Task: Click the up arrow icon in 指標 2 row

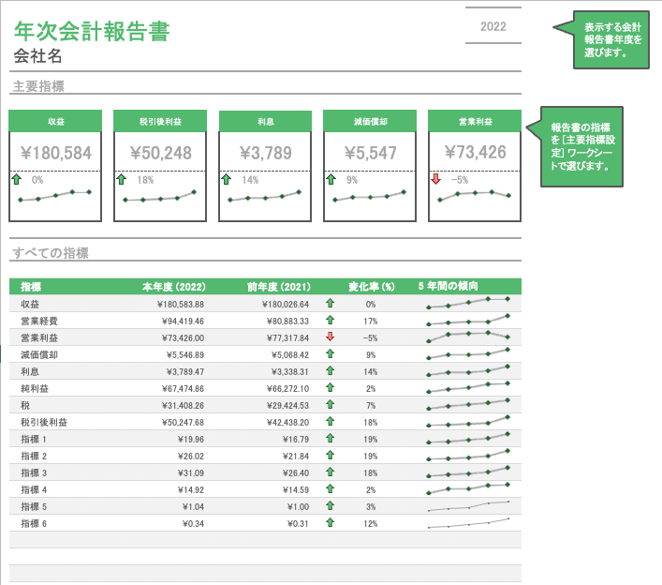Action: [331, 456]
